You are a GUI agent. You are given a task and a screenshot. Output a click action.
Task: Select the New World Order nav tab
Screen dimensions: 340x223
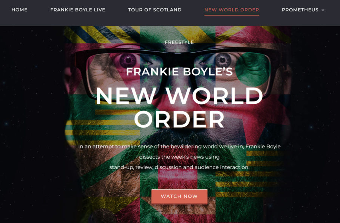[x=232, y=10]
